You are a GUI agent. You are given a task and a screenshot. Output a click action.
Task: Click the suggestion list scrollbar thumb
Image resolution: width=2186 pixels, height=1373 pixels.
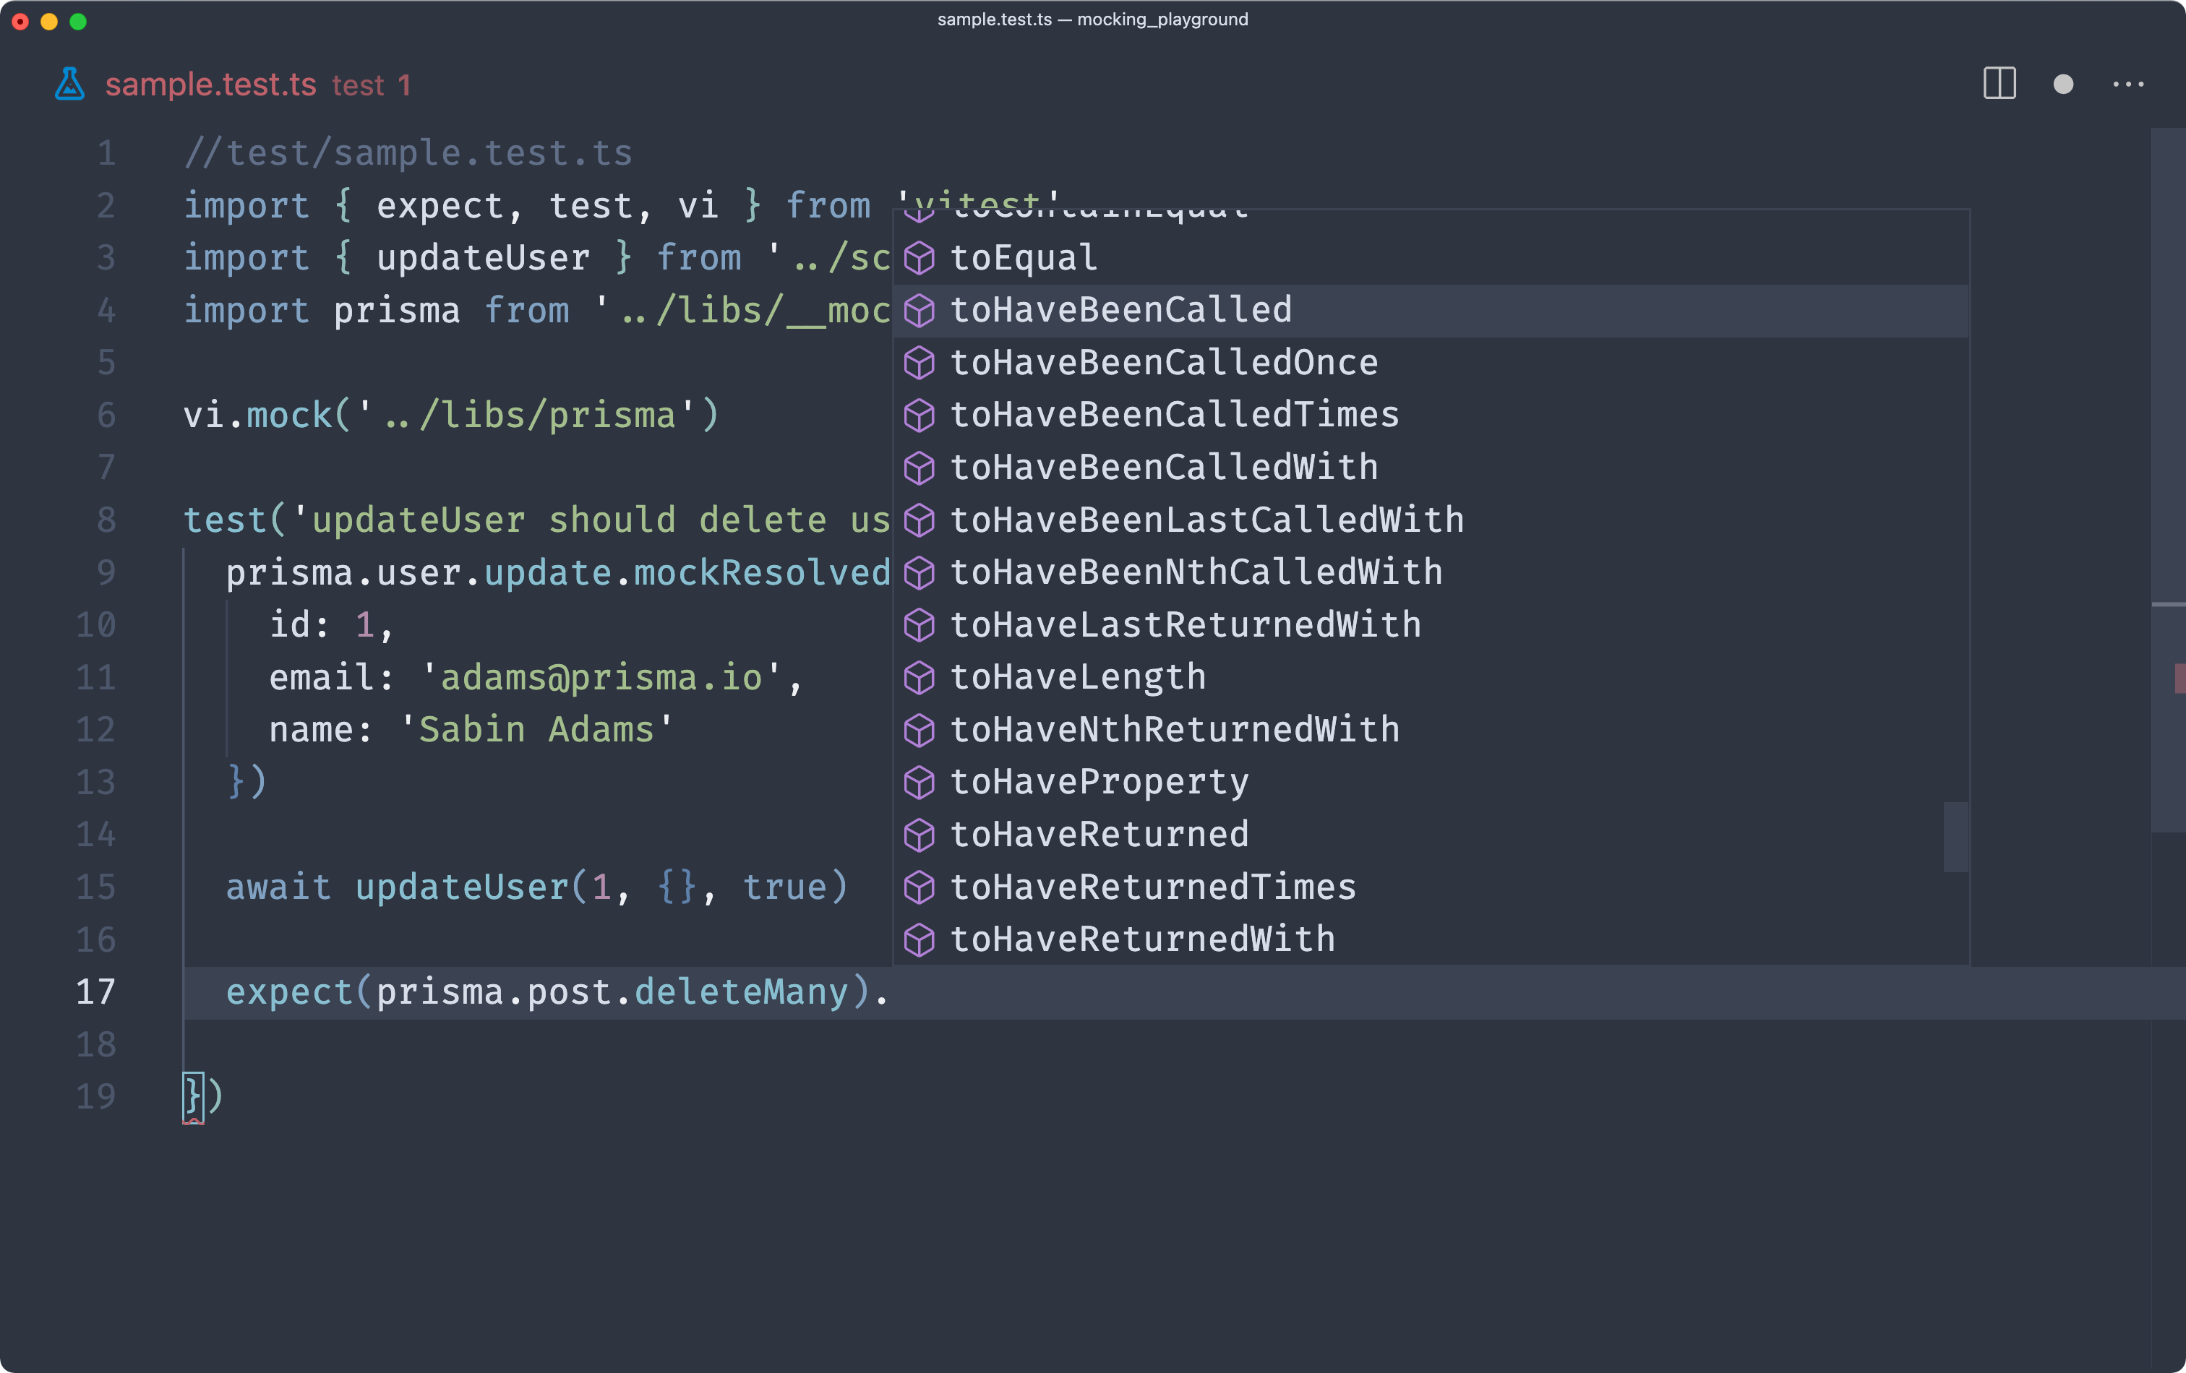(x=1955, y=837)
